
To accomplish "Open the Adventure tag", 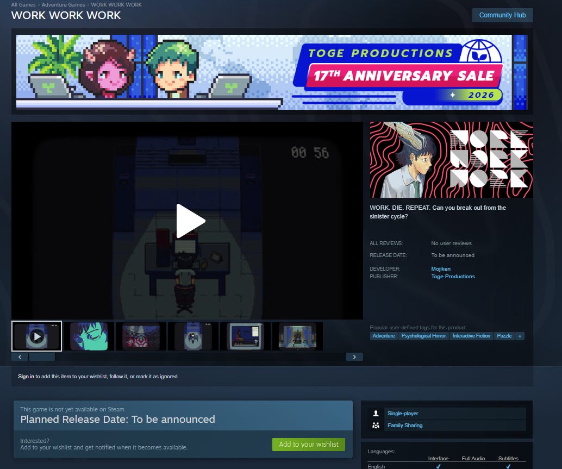I will [x=384, y=336].
